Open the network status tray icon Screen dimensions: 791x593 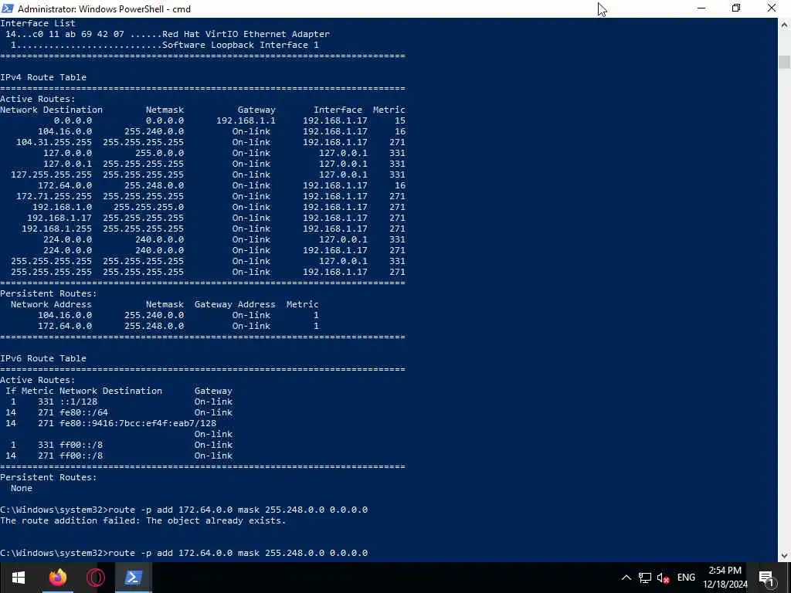coord(645,578)
